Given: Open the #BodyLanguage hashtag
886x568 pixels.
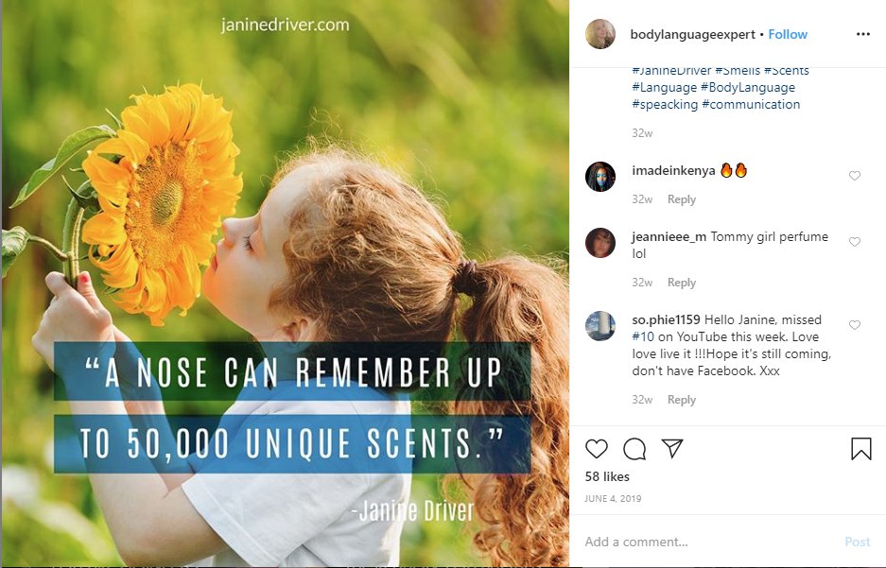Looking at the screenshot, I should (748, 88).
